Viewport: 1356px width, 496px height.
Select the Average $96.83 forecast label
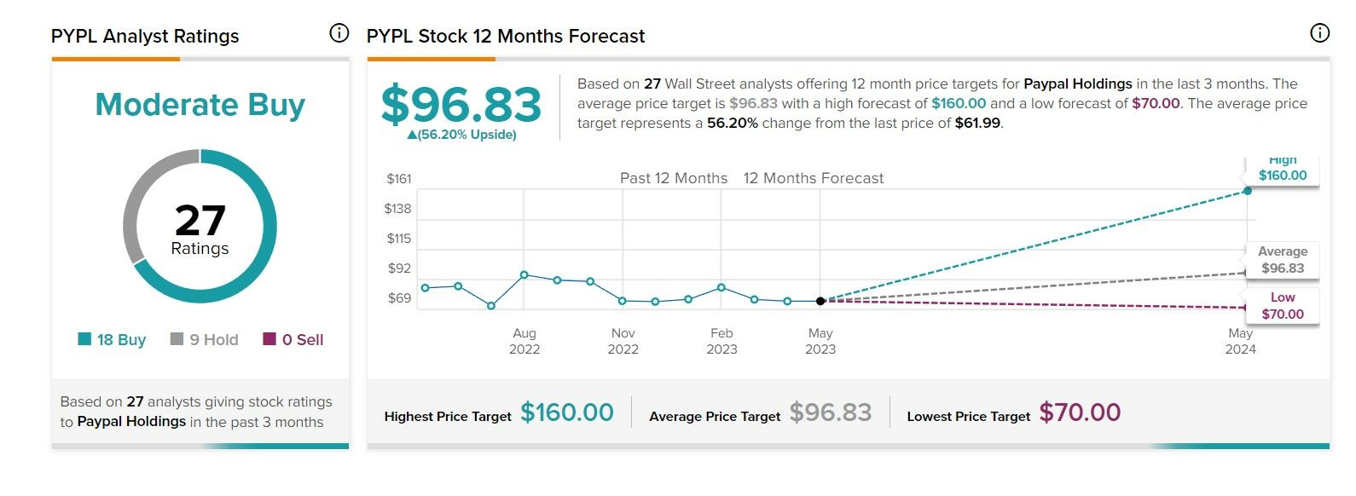pos(1282,260)
